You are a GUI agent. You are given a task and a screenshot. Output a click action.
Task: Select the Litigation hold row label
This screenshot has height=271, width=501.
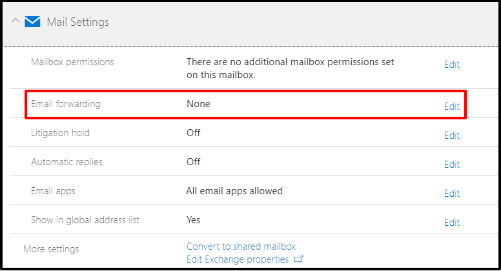coord(60,133)
